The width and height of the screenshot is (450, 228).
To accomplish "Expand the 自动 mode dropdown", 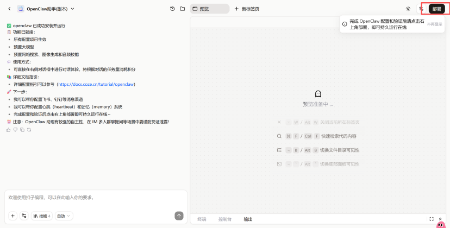I will click(x=64, y=216).
